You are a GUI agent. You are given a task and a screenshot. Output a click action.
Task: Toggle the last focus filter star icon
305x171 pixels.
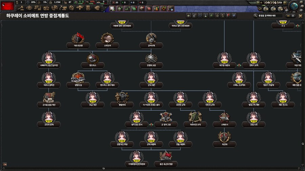234,16
